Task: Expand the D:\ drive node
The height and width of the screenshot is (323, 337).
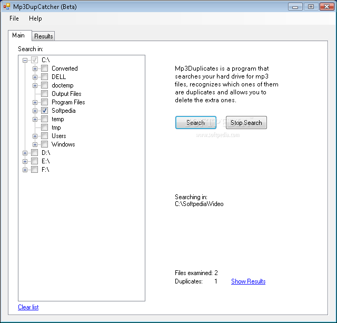Action: tap(25, 153)
